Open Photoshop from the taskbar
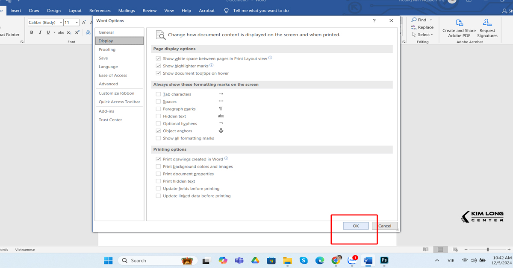Image resolution: width=513 pixels, height=268 pixels. click(x=384, y=260)
